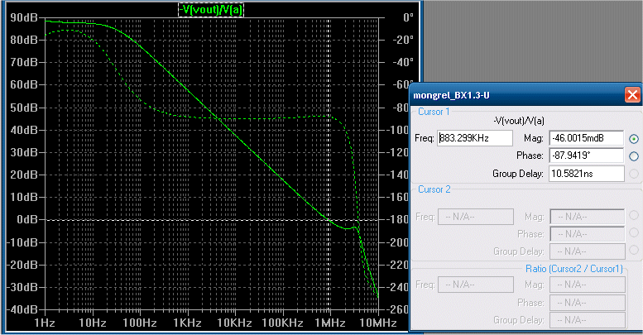Click the 1MHz frequency axis label
The image size is (643, 335).
pyautogui.click(x=329, y=323)
